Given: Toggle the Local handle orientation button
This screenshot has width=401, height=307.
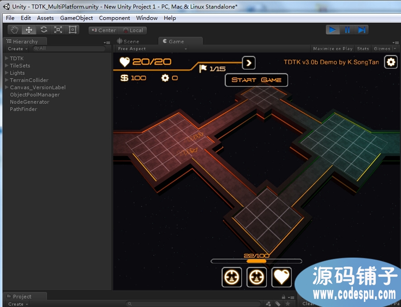Looking at the screenshot, I should point(133,30).
